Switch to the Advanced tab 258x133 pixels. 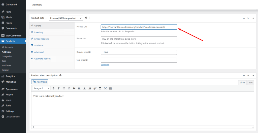tap(52, 52)
